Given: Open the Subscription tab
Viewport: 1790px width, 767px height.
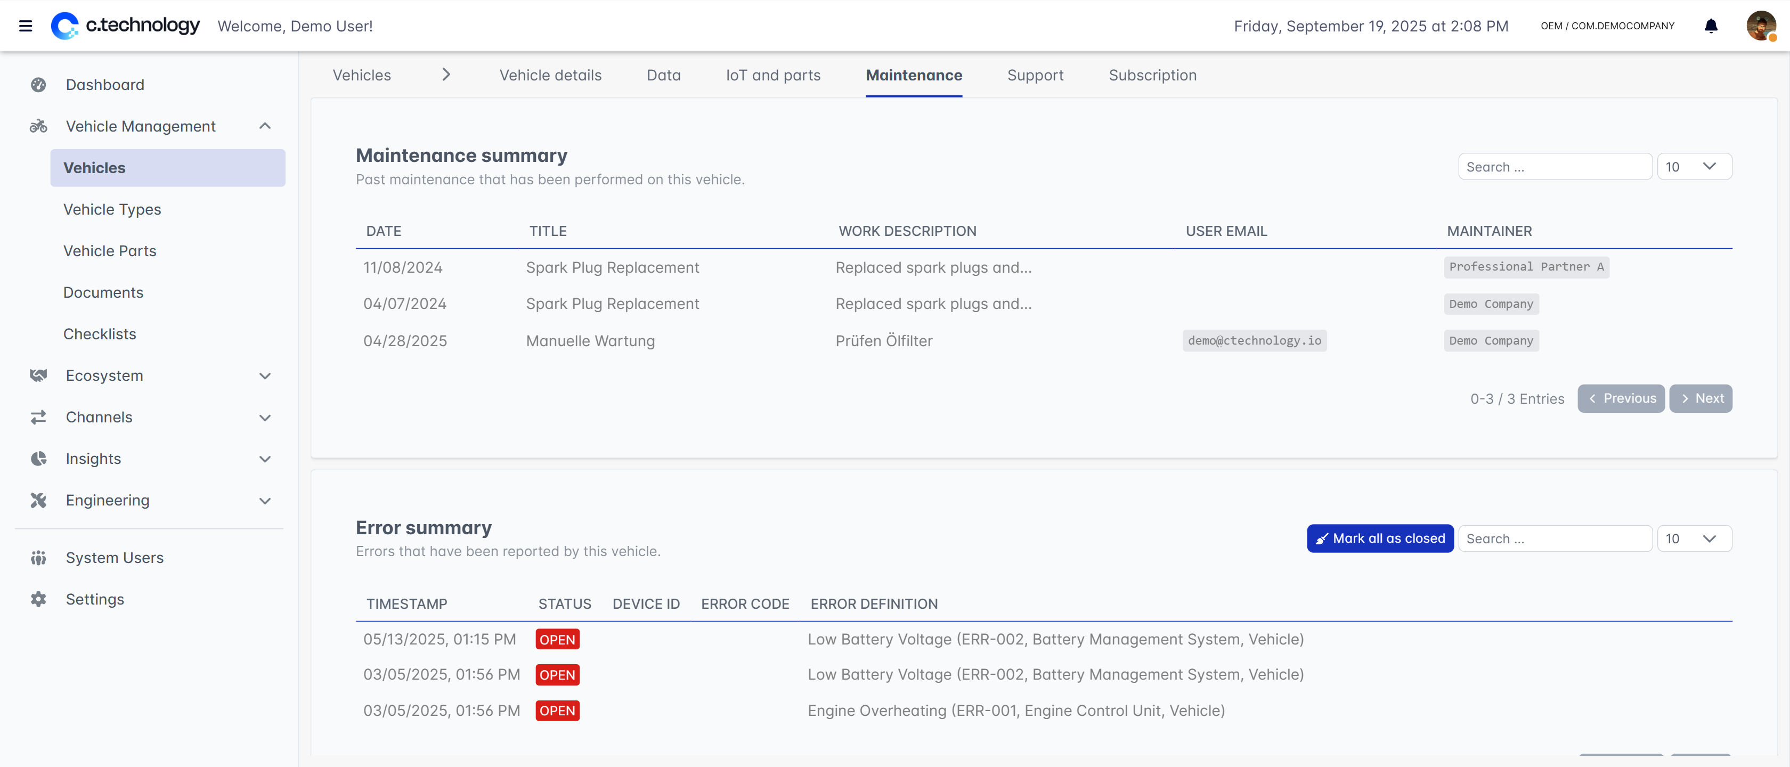Looking at the screenshot, I should click(1152, 75).
